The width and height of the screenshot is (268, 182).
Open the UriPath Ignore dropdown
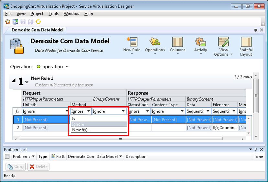[67, 111]
